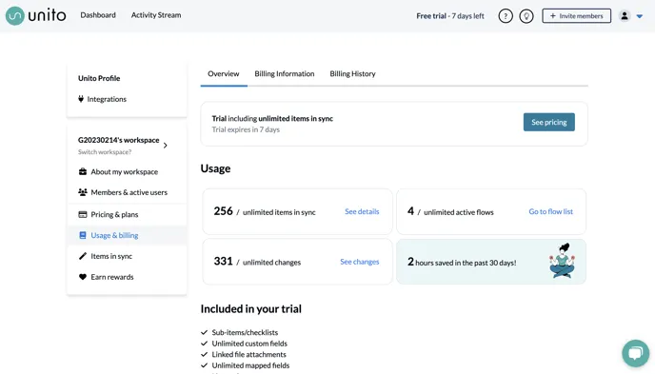This screenshot has height=374, width=655.
Task: Switch to the Overview tab
Action: pyautogui.click(x=224, y=74)
